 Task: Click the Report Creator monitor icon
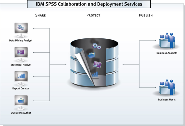[21, 78]
